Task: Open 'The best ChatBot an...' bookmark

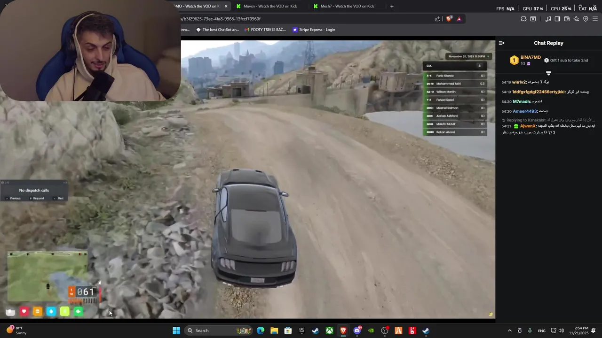Action: tap(217, 30)
